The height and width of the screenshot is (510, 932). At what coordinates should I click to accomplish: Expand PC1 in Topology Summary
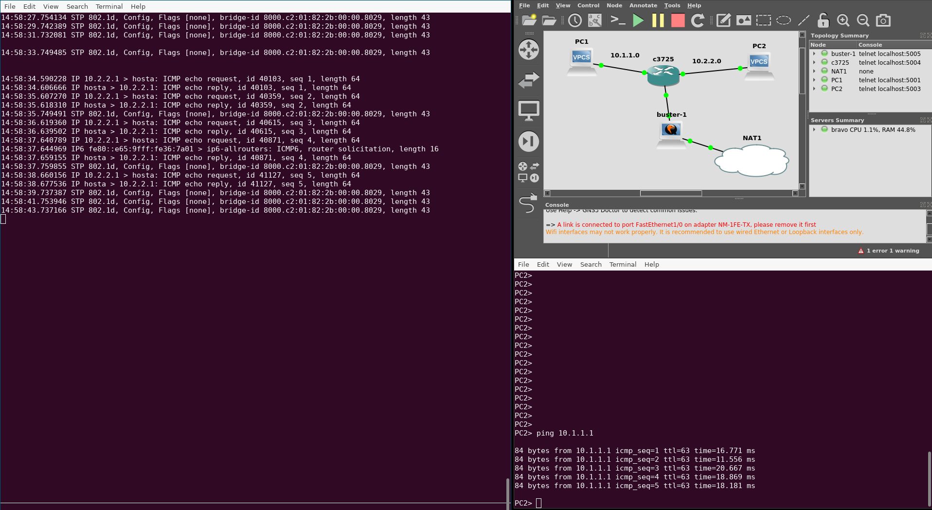(x=814, y=80)
